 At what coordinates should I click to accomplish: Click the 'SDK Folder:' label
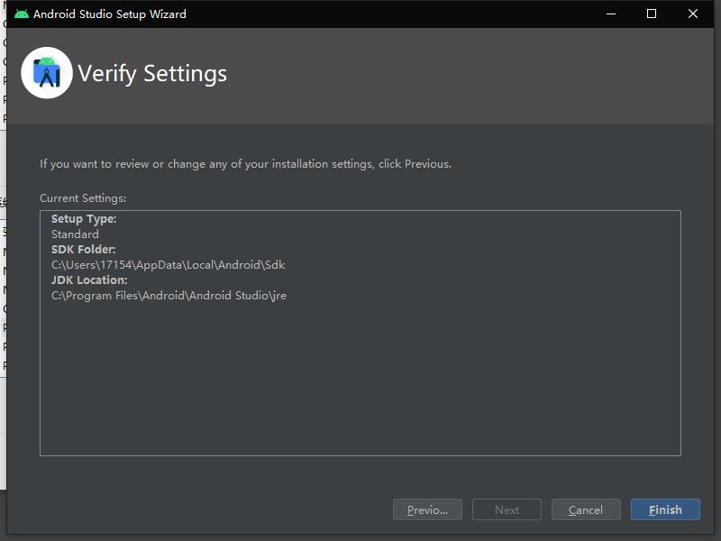[83, 250]
